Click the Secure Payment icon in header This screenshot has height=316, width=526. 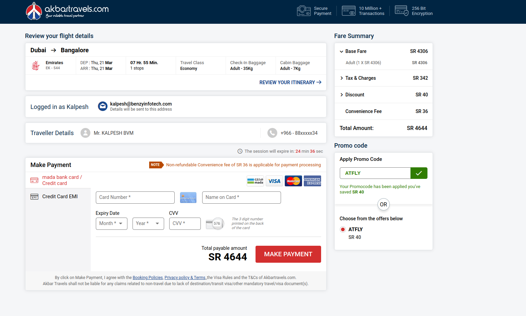click(304, 11)
